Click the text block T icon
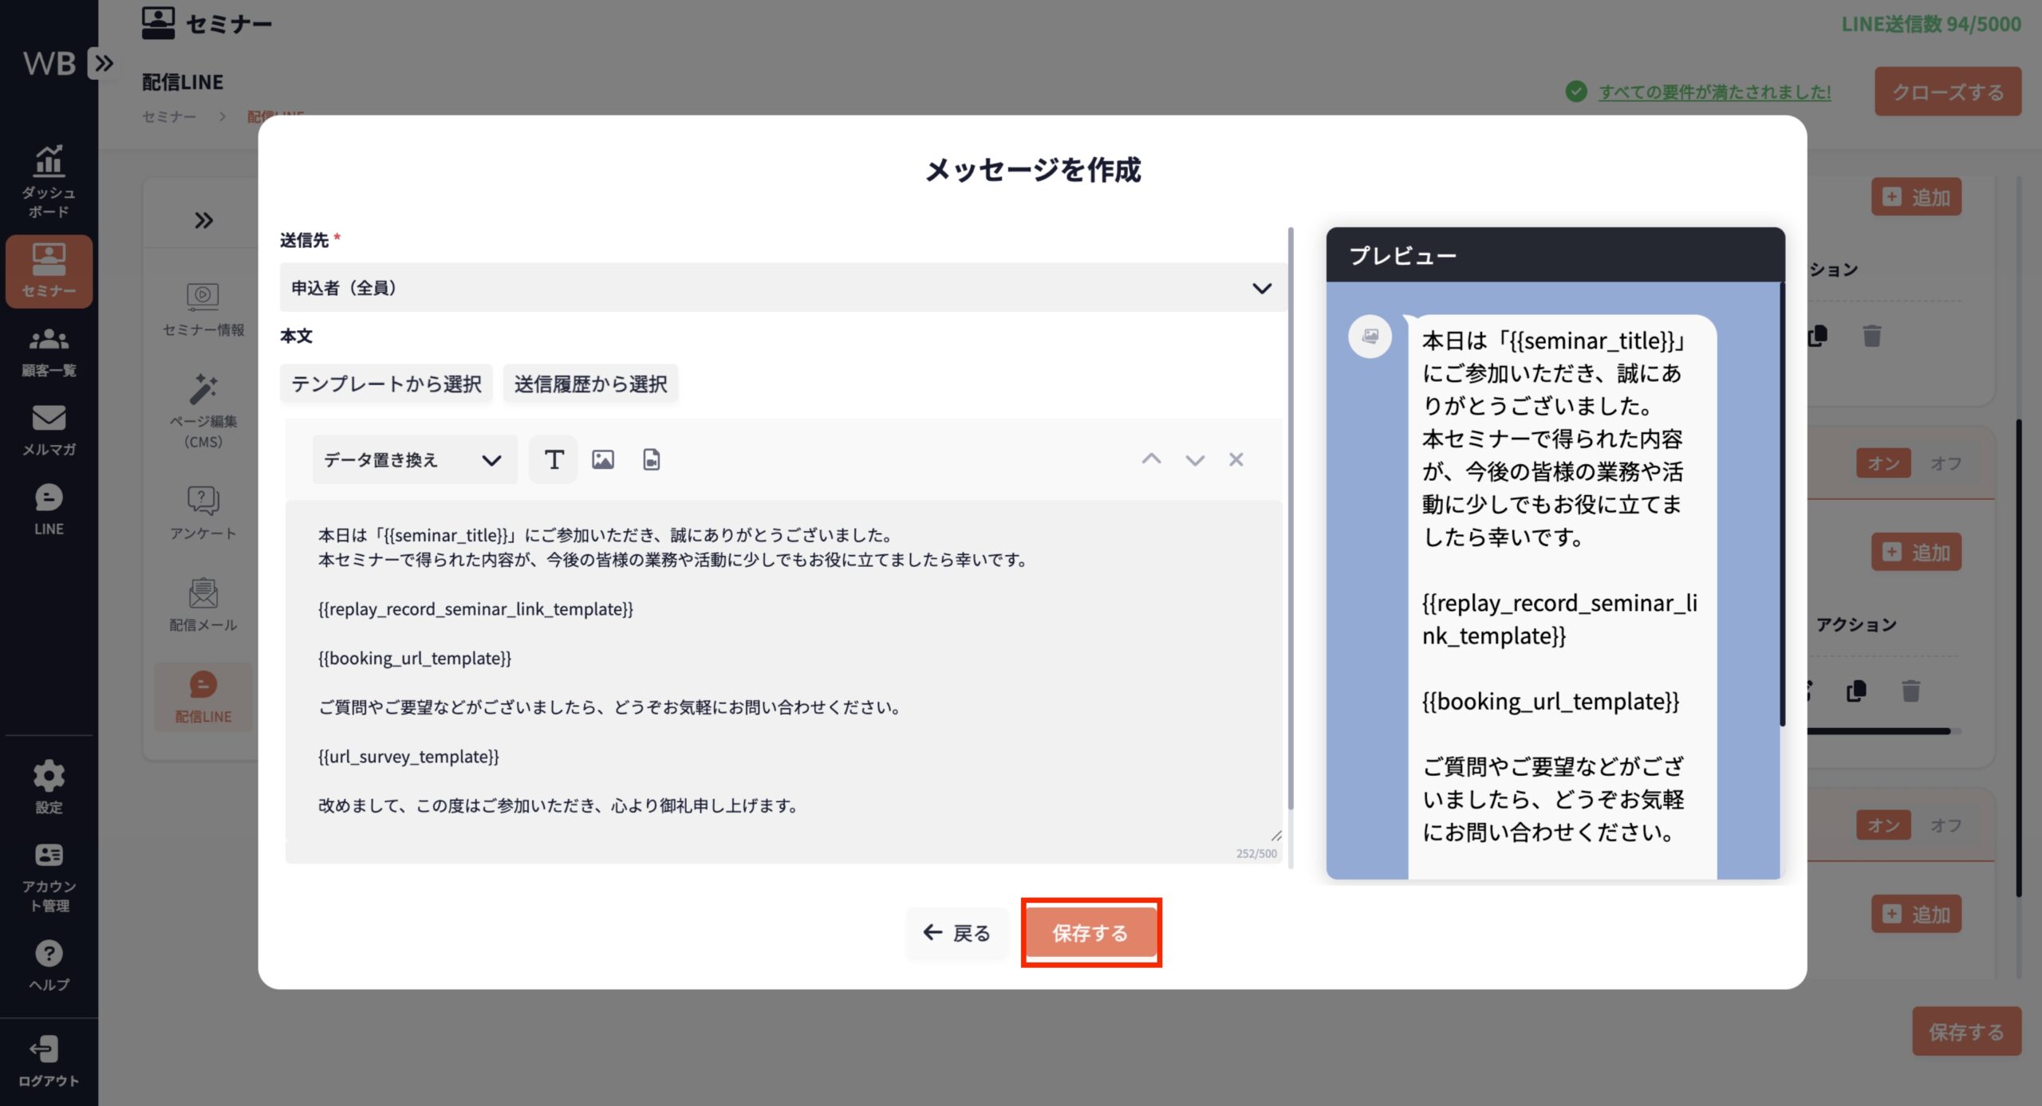 point(554,459)
